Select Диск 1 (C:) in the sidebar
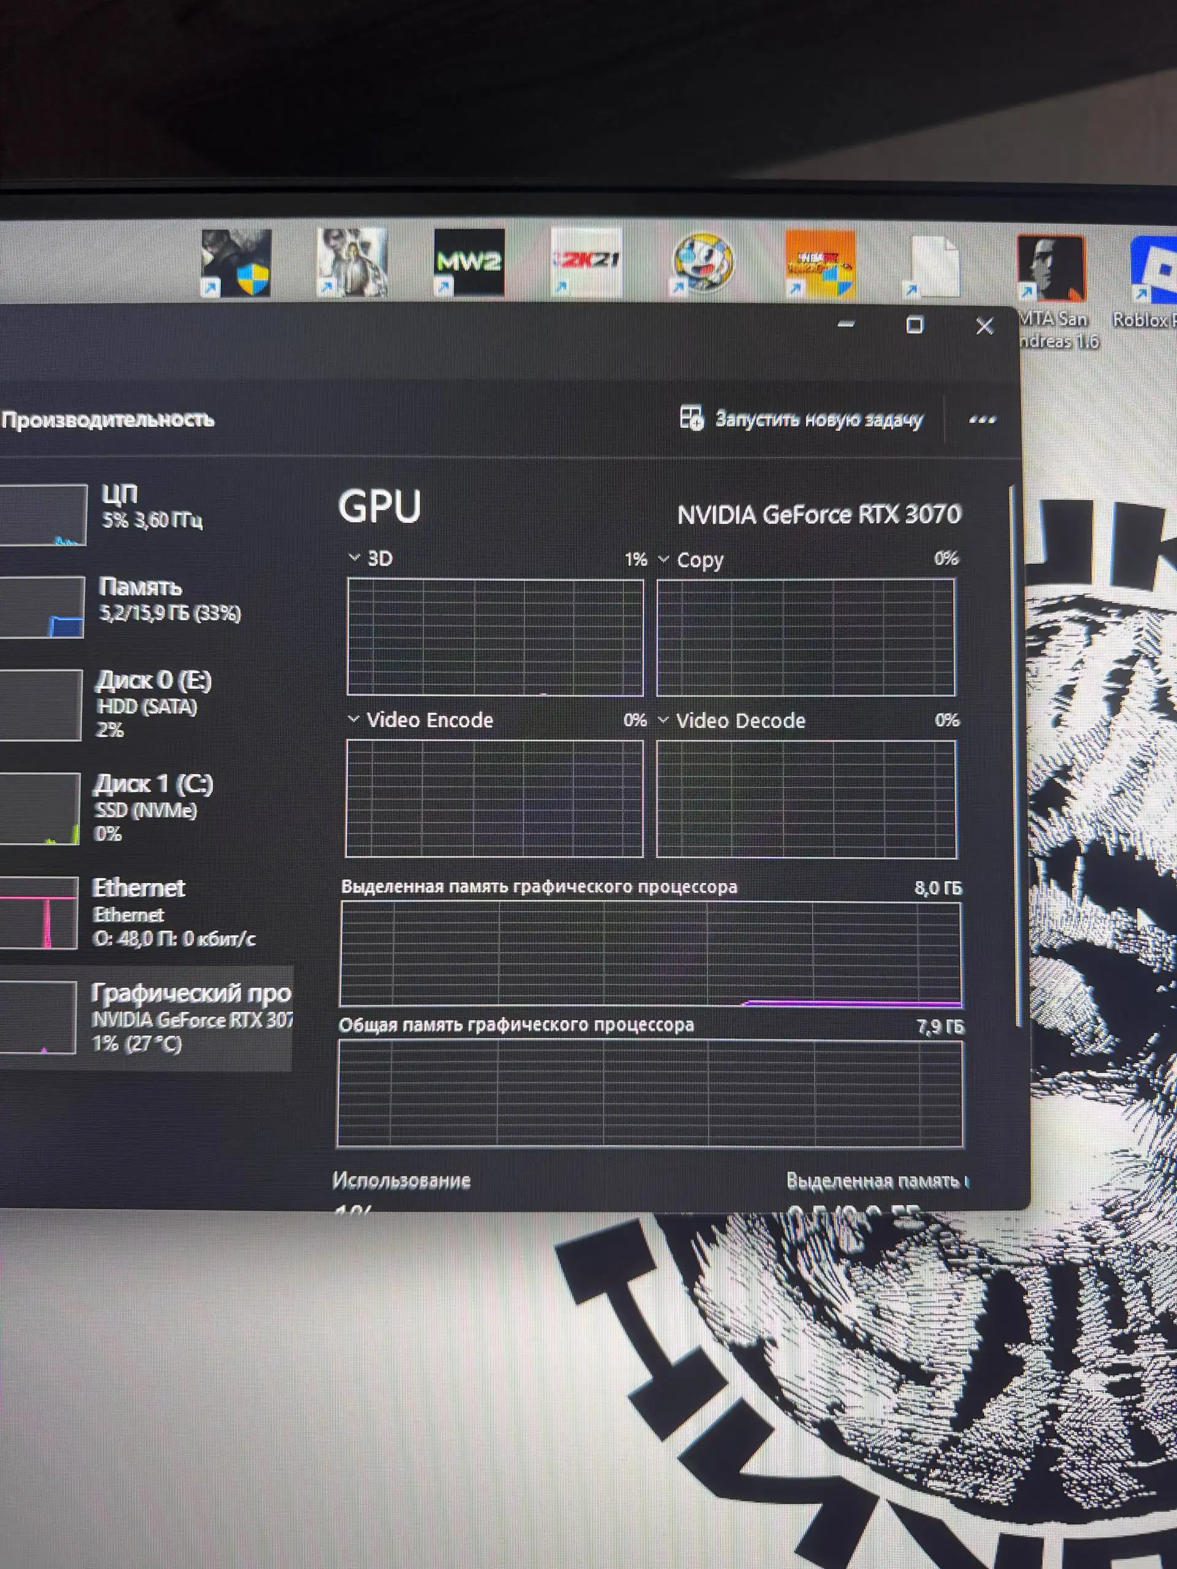1177x1569 pixels. [145, 808]
